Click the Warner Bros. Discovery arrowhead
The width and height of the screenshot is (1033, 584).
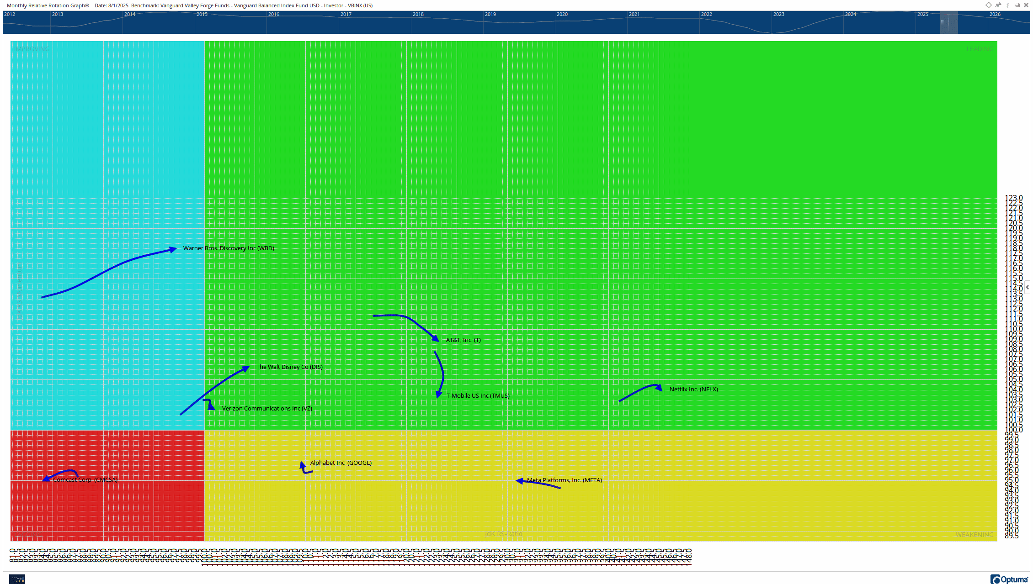click(173, 249)
